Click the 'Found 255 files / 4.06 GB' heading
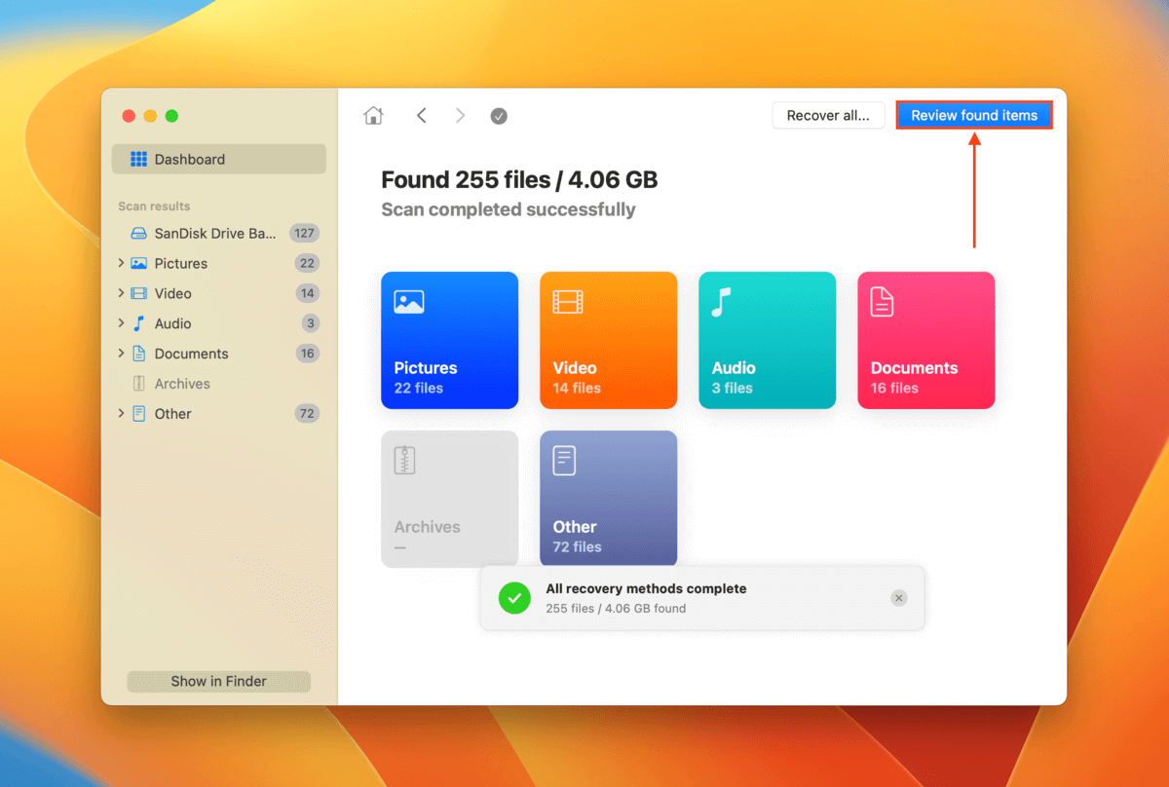Viewport: 1169px width, 787px height. [519, 180]
